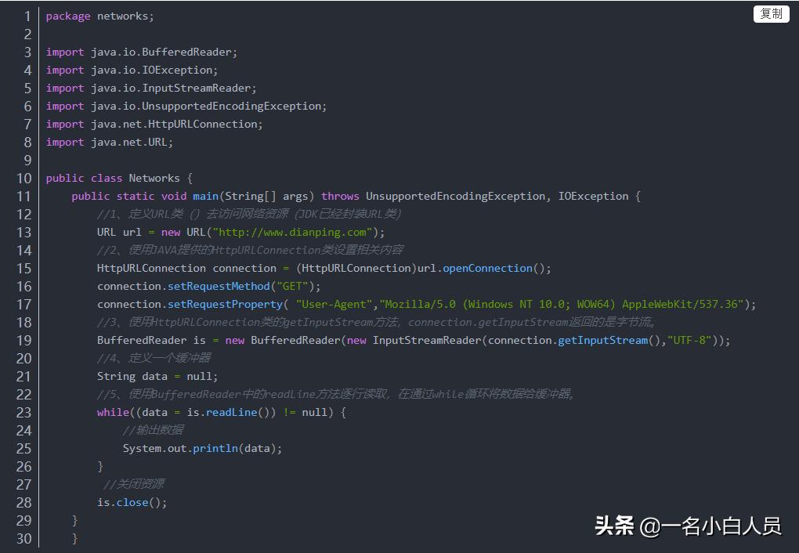The width and height of the screenshot is (799, 553).
Task: Select line number 13 in the gutter
Action: (24, 232)
